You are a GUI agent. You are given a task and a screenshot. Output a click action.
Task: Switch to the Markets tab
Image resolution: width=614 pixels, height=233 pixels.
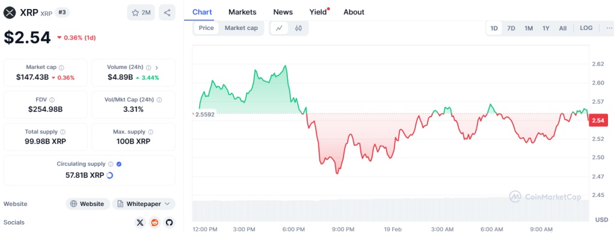pos(242,12)
